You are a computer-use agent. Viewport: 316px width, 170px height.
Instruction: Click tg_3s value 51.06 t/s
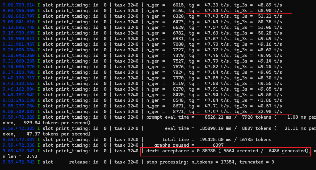(x=270, y=27)
